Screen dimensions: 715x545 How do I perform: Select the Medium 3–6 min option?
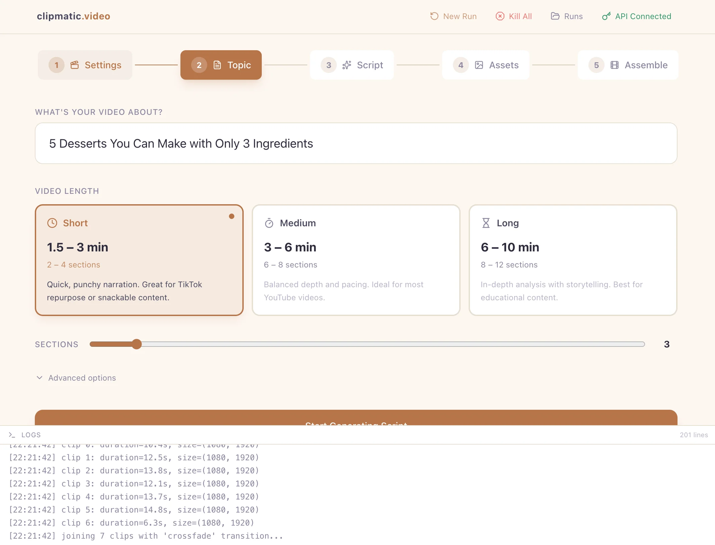pos(356,260)
